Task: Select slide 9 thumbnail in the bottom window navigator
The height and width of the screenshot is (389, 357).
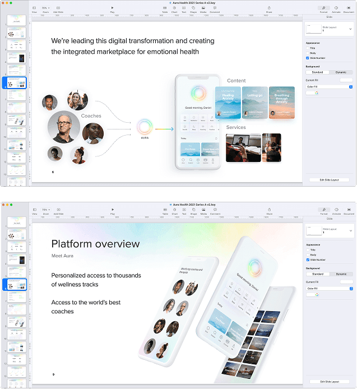Action: (17, 322)
